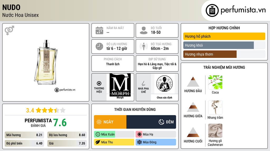Click the snowflake icon for Mùa Đông
270x151 pixels.
pos(139,142)
